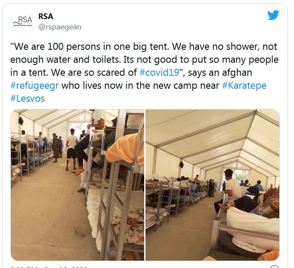This screenshot has height=268, width=294.
Task: Click the Twitter bird logo
Action: click(273, 15)
